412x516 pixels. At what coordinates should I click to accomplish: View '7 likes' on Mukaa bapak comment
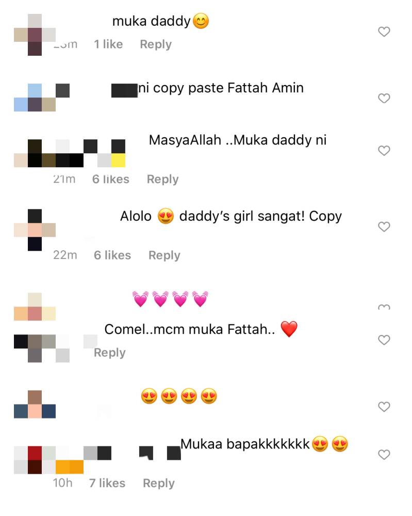pyautogui.click(x=107, y=483)
